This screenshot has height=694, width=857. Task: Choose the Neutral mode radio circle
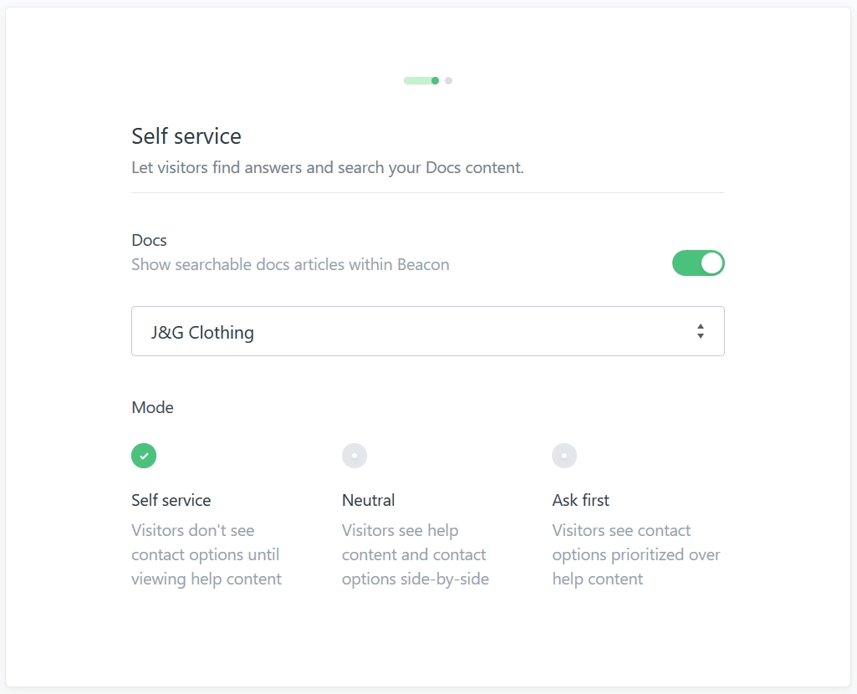(355, 456)
